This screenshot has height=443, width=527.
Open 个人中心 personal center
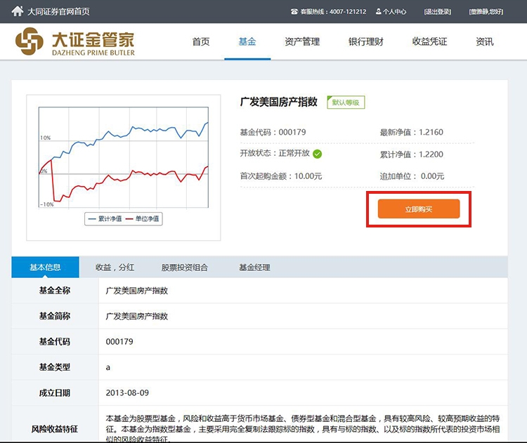pos(391,12)
